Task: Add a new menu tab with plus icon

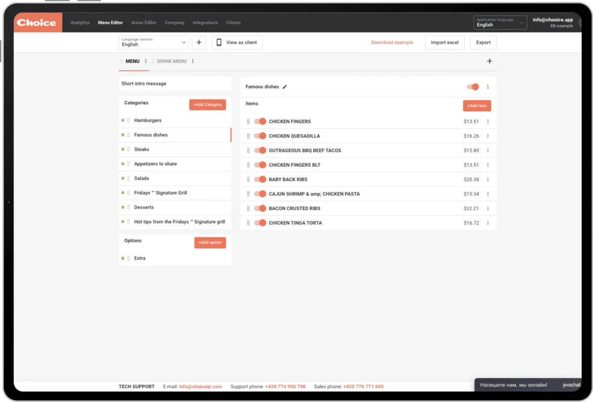Action: 489,61
